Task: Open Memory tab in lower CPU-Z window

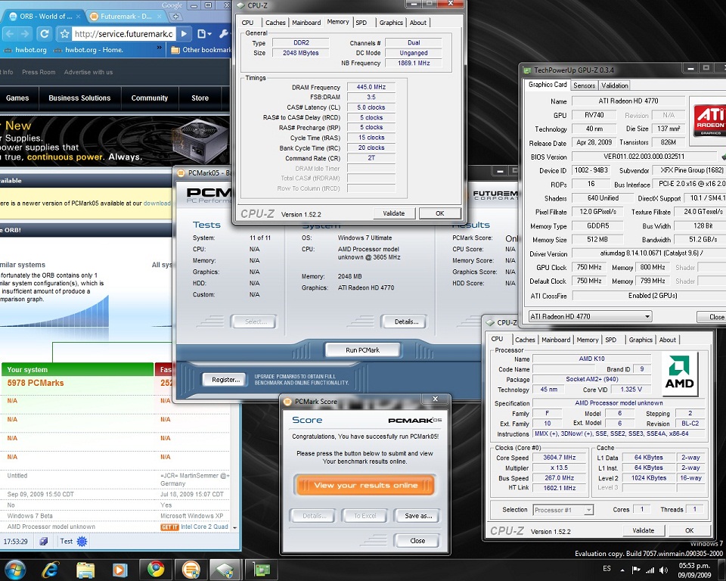Action: 588,340
